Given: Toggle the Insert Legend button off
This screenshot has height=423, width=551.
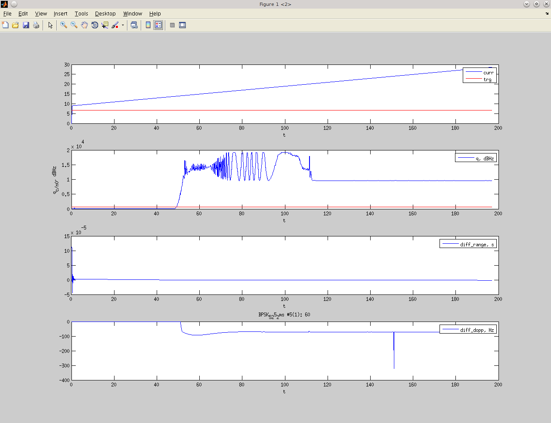Looking at the screenshot, I should (x=158, y=25).
